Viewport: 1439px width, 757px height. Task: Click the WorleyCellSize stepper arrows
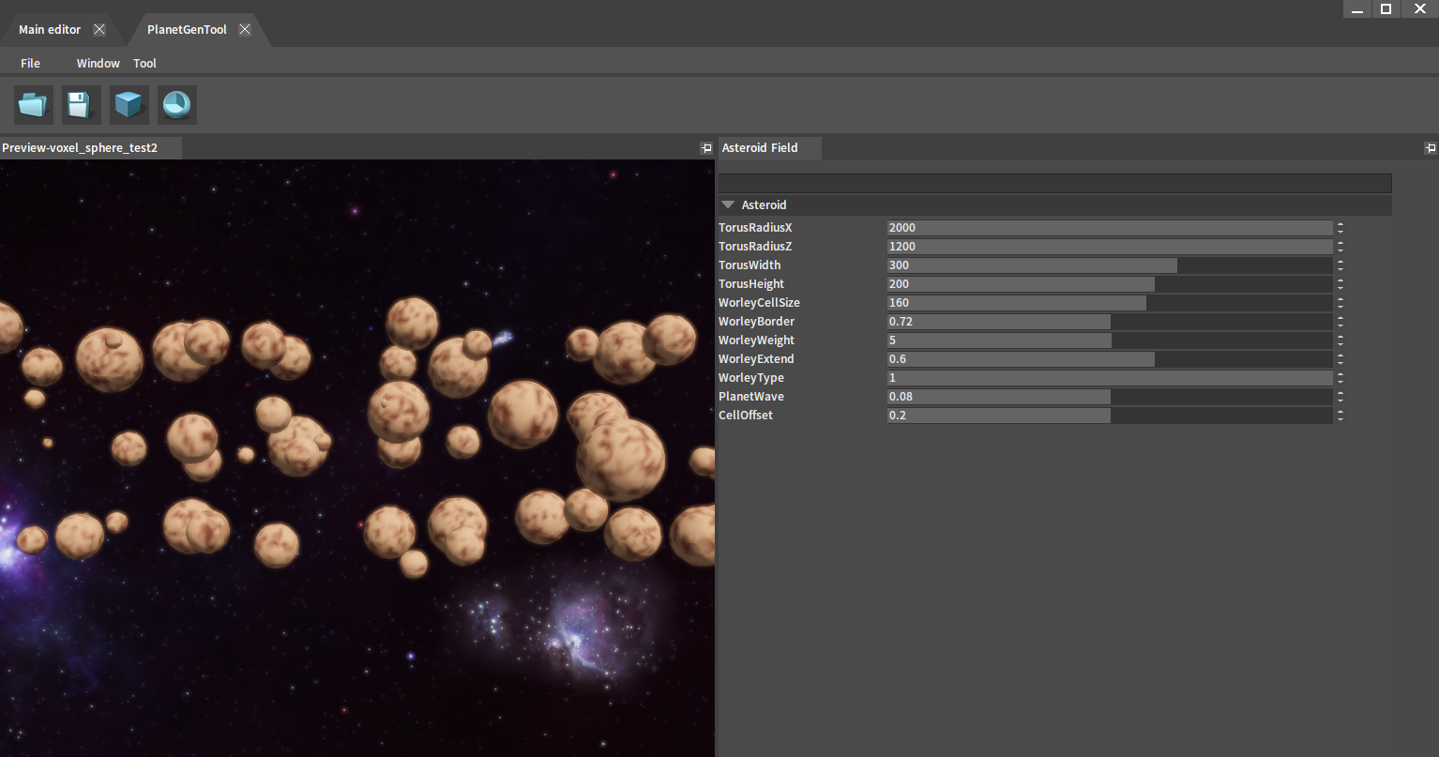click(1341, 303)
